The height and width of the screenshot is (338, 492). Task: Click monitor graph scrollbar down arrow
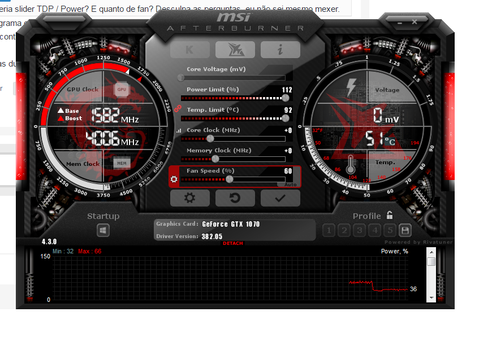431,297
